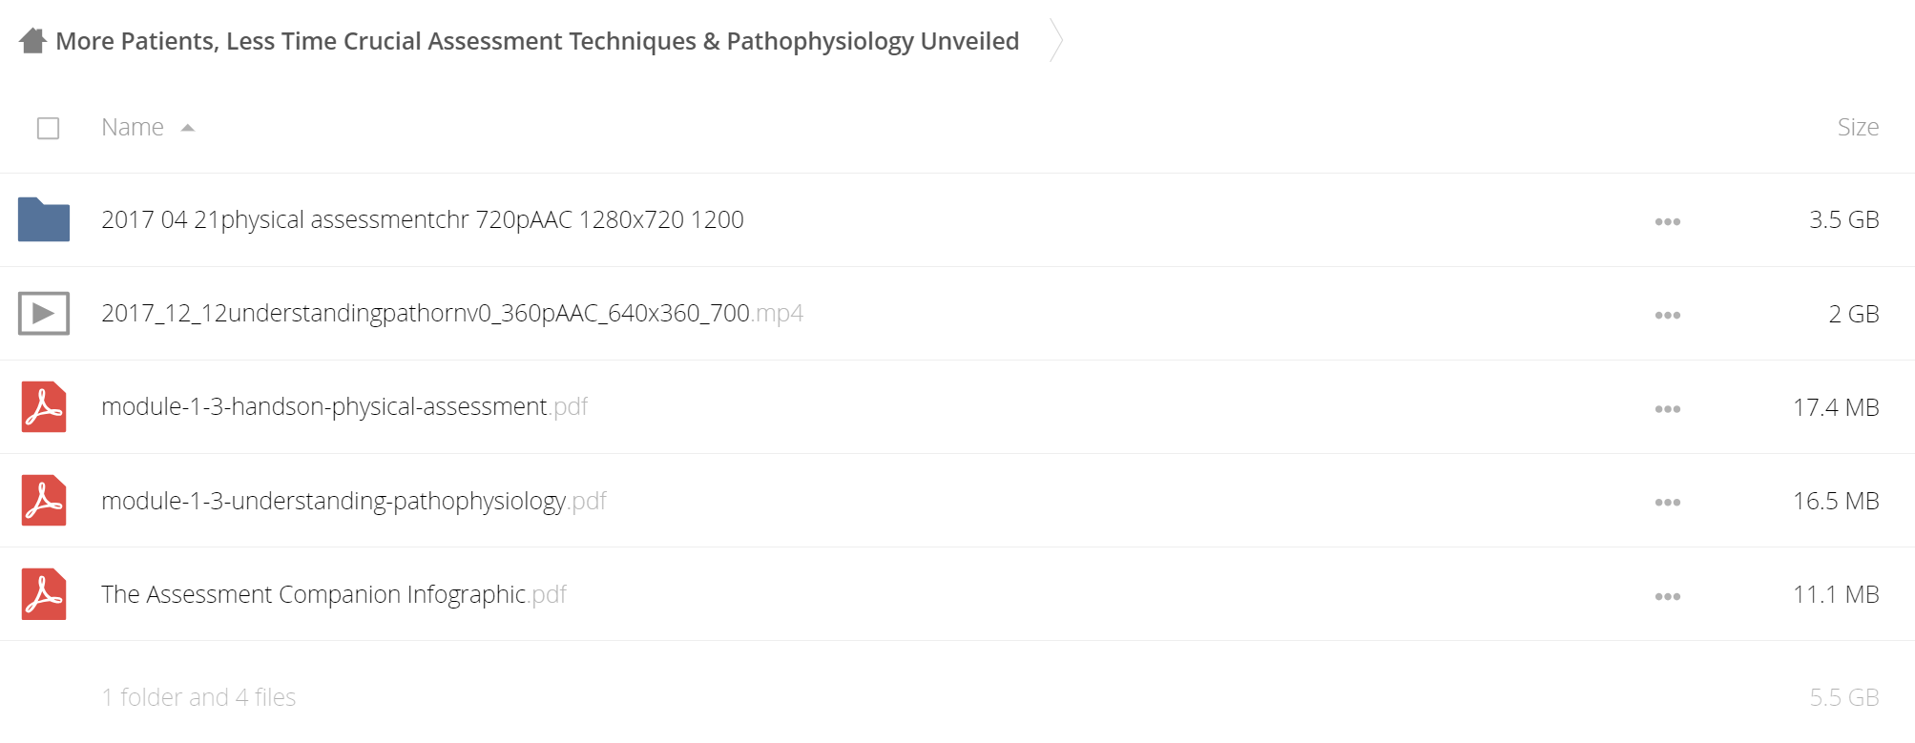
Task: Click handson-physical-assessment PDF icon
Action: pos(44,407)
